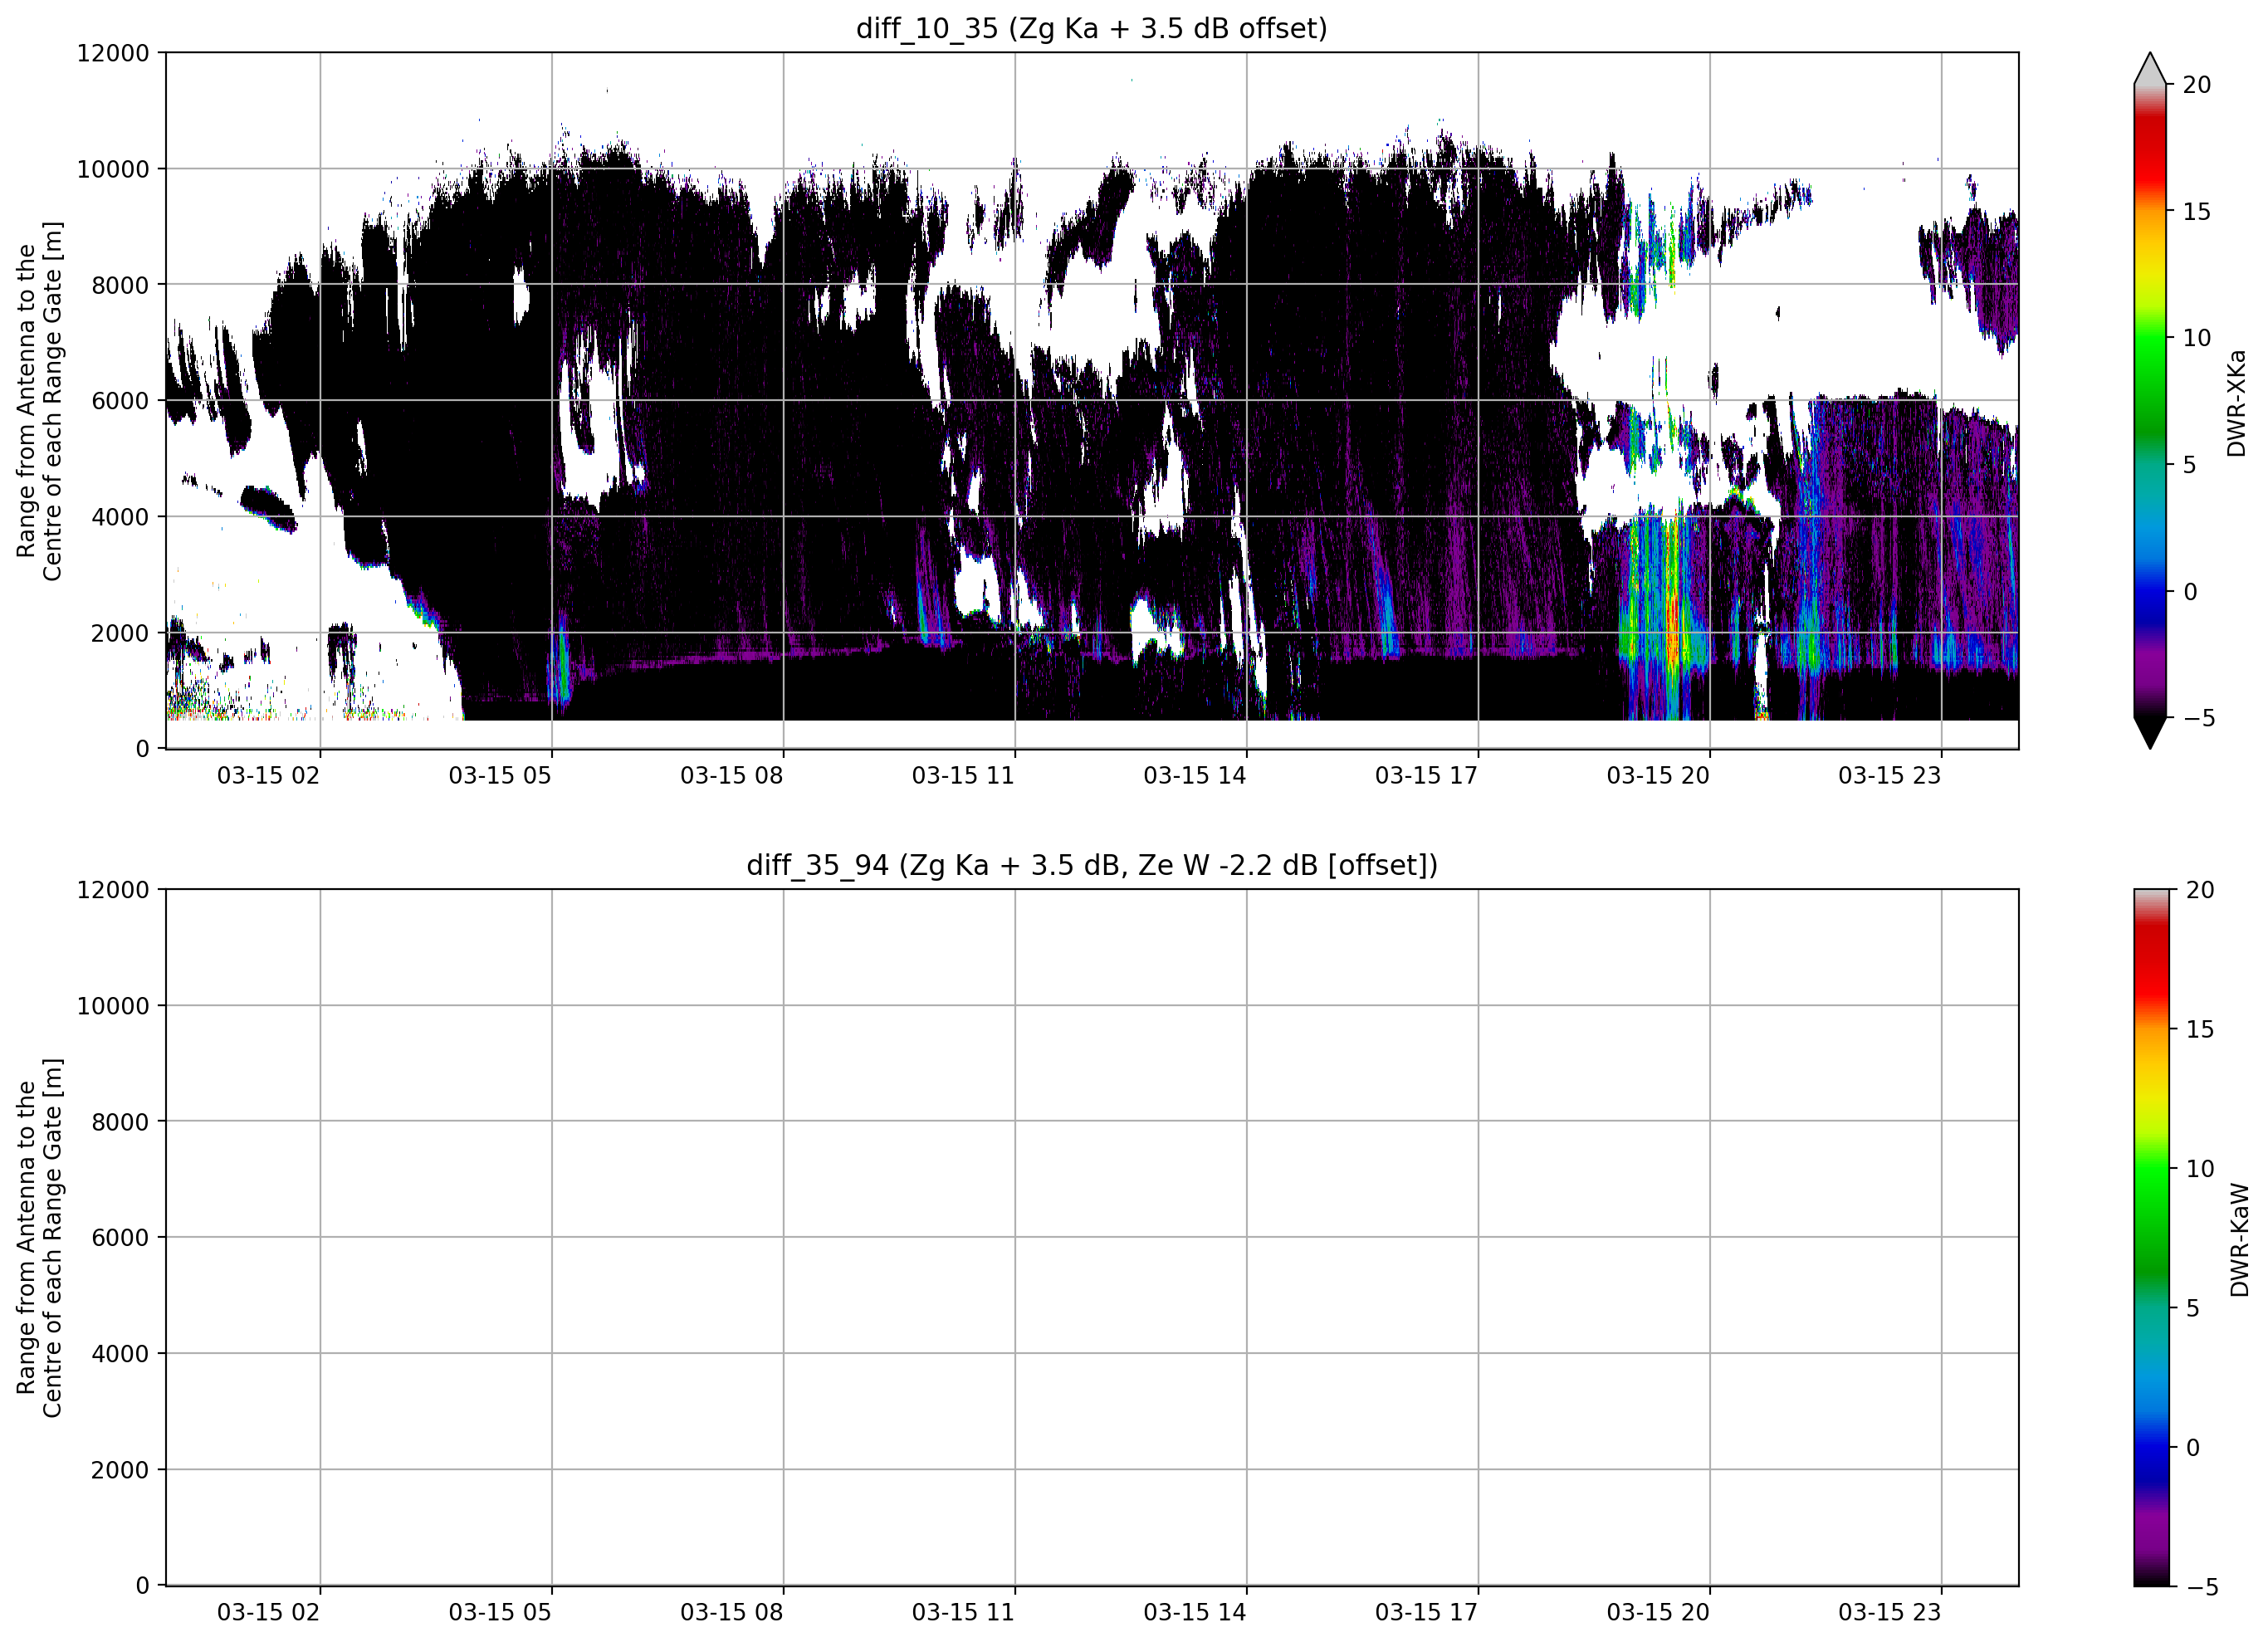The width and height of the screenshot is (2268, 1642).
Task: Click the top plot y-axis title text
Action: 39,401
